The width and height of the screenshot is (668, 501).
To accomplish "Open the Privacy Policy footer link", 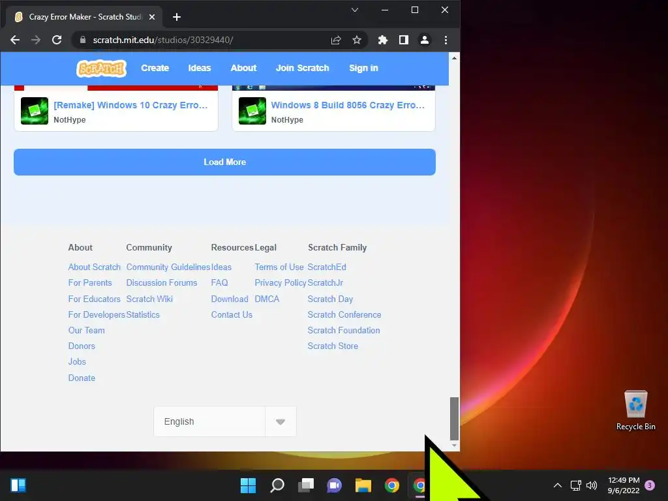I will pyautogui.click(x=281, y=283).
